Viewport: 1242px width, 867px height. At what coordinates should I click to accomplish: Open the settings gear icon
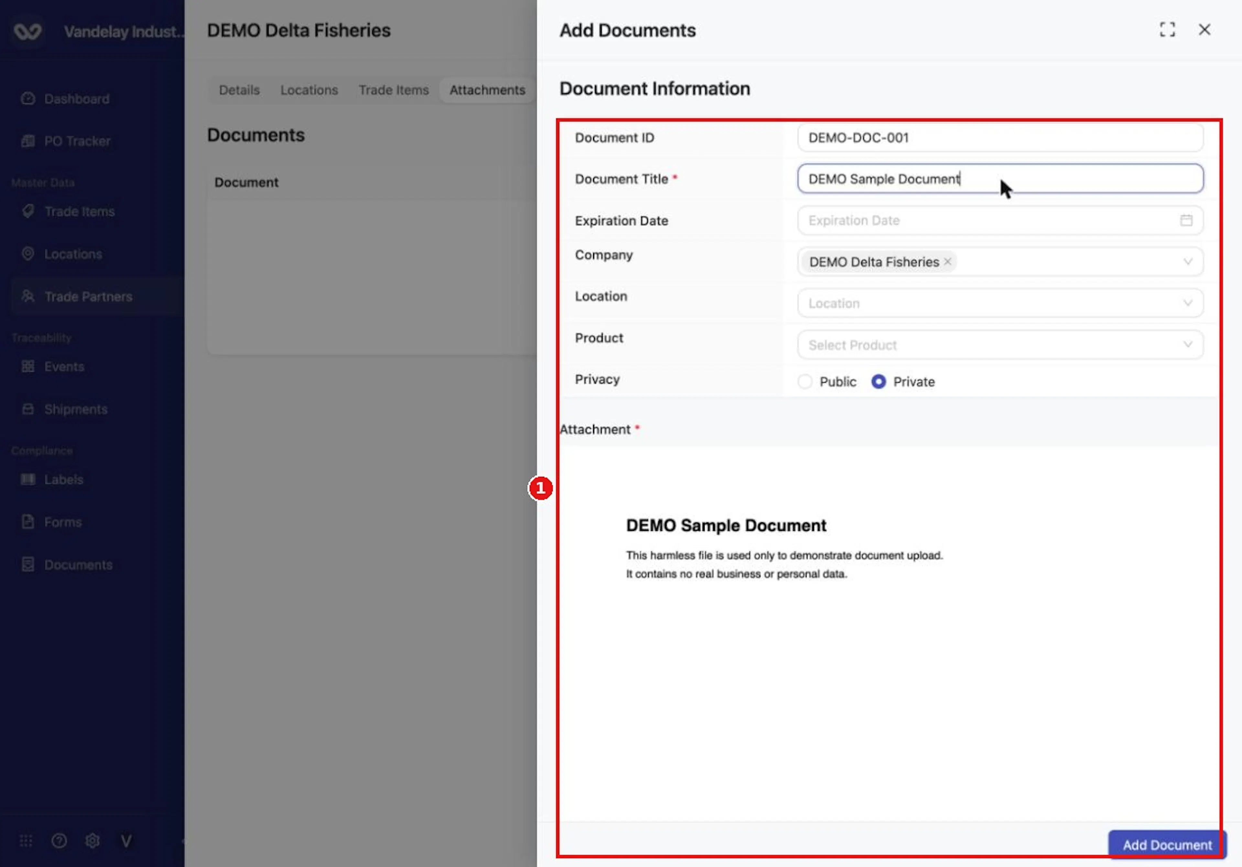[93, 840]
